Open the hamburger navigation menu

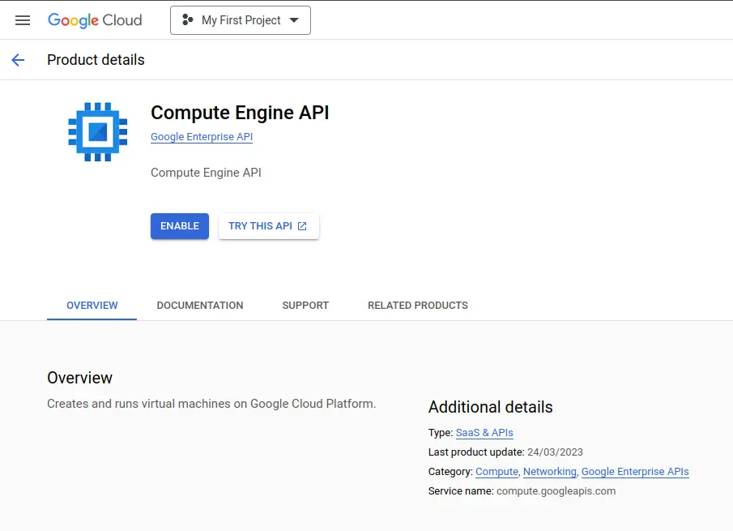[23, 20]
